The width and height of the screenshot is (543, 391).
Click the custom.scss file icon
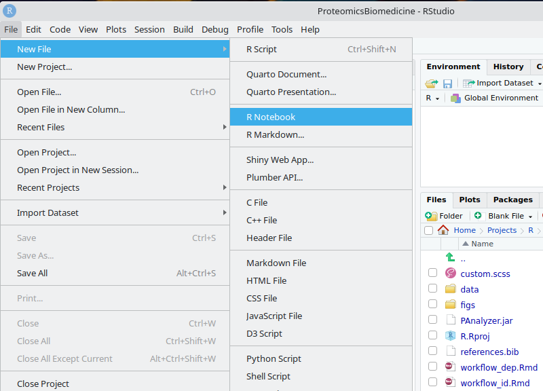(450, 274)
